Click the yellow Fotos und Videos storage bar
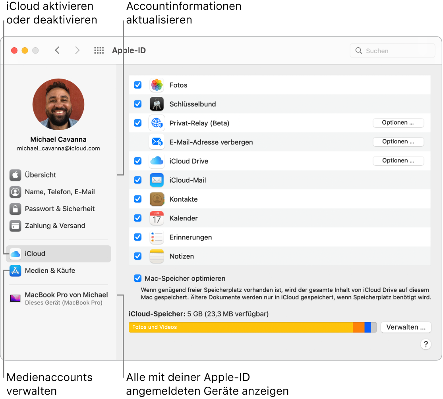 [x=238, y=327]
